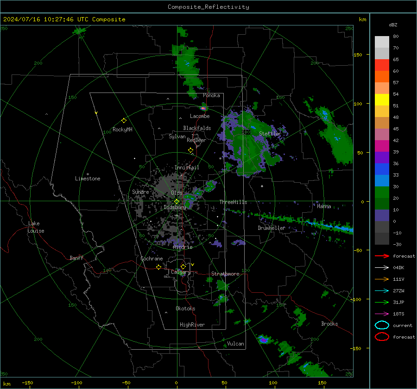Click the Drumheller town label
Image resolution: width=417 pixels, height=389 pixels.
(272, 228)
